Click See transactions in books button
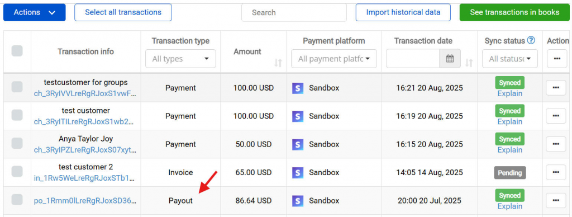Viewport: 572px width, 217px height. coord(514,12)
